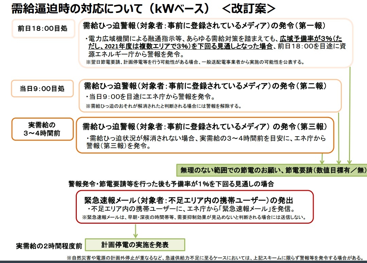Click the ※需給ひっ迫のおそれが解消 note line
This screenshot has width=367, height=263.
click(163, 106)
